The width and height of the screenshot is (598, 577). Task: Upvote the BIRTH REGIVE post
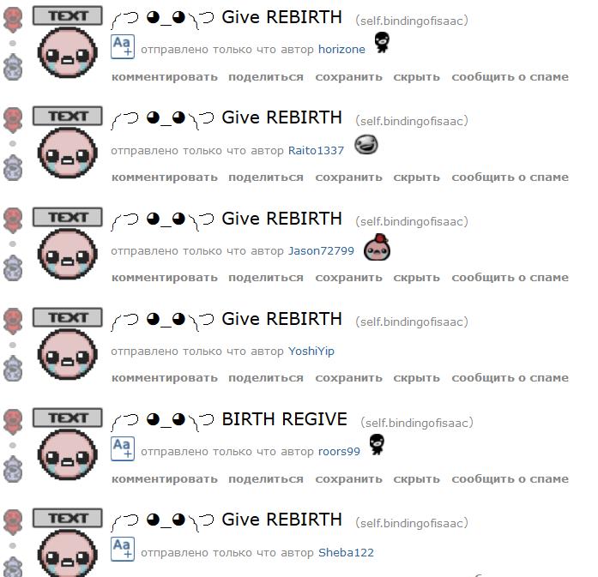13,421
